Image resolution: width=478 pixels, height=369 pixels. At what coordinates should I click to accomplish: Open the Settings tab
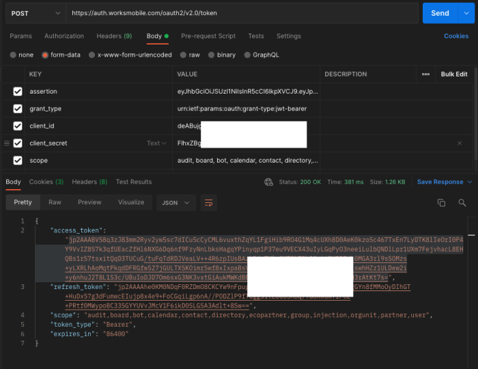click(288, 36)
